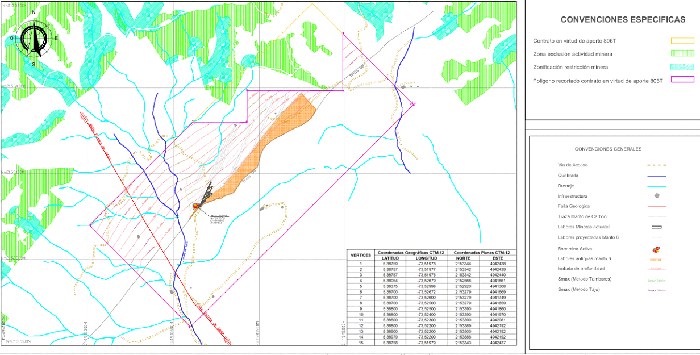Click the LATITUD column header in table
This screenshot has width=700, height=355.
coord(390,258)
